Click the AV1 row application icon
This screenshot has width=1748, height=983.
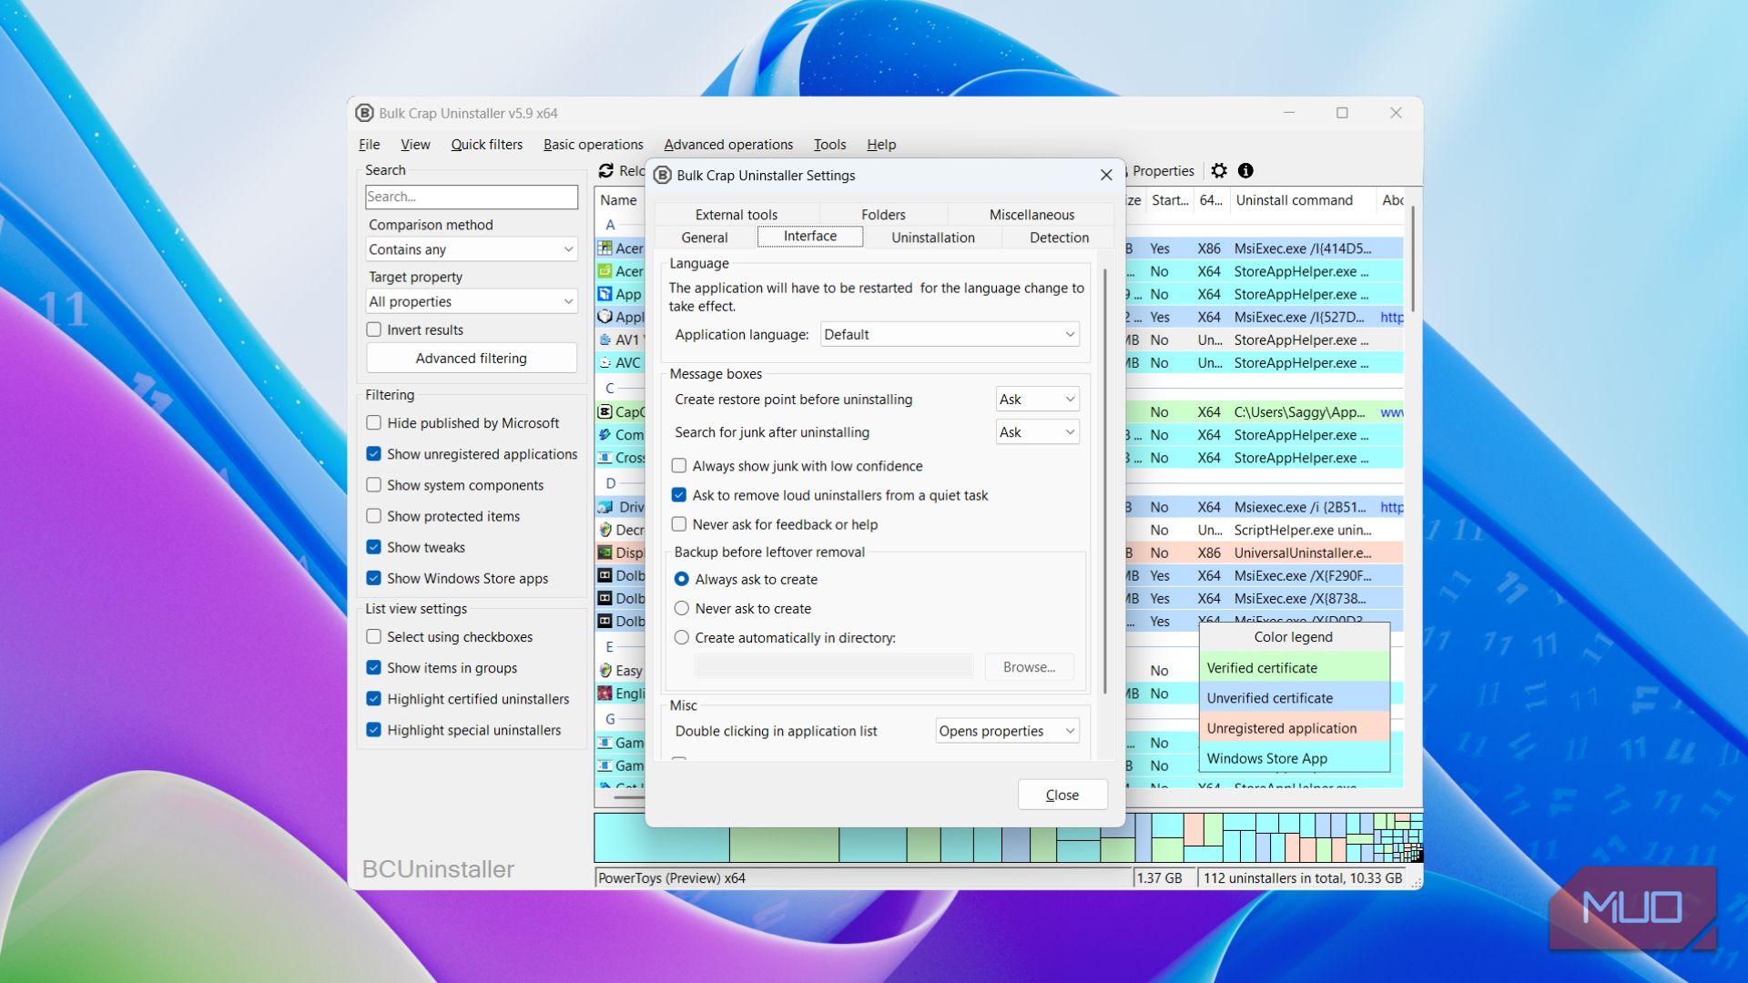tap(605, 339)
